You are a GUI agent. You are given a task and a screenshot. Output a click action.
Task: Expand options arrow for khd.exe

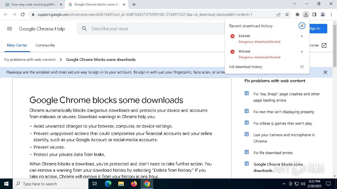(302, 52)
